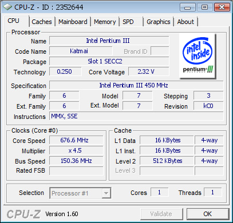
Task: Click the L1 Data 16 KBytes value
Action: (x=167, y=140)
